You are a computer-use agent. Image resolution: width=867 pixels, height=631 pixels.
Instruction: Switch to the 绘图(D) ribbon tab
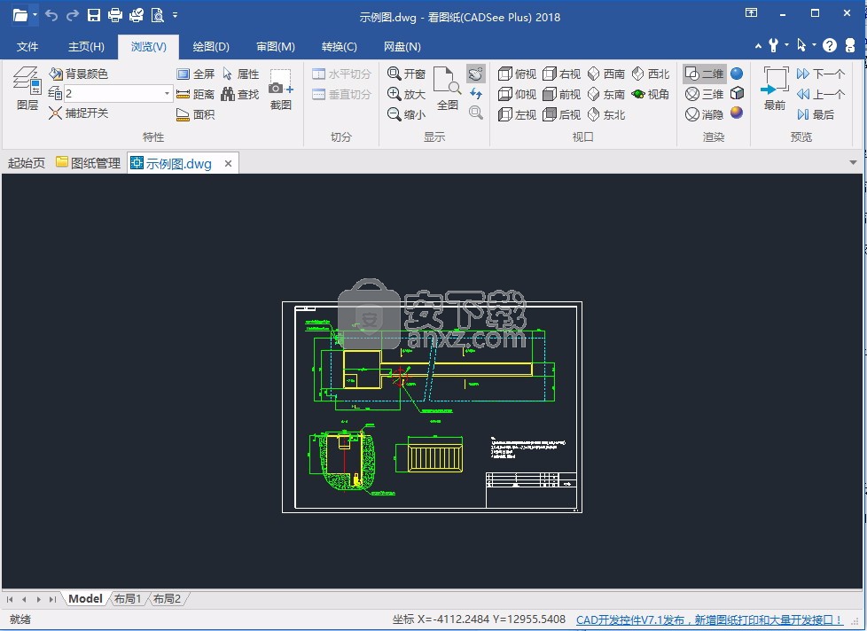pos(211,47)
